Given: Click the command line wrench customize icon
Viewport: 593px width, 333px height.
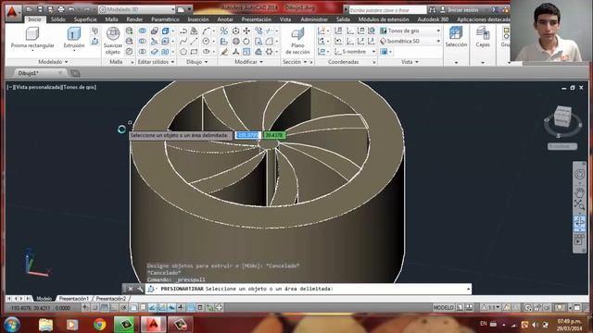Looking at the screenshot, I should click(x=140, y=289).
